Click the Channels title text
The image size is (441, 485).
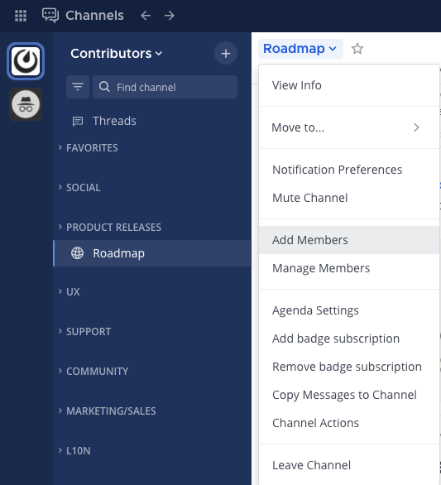coord(94,16)
